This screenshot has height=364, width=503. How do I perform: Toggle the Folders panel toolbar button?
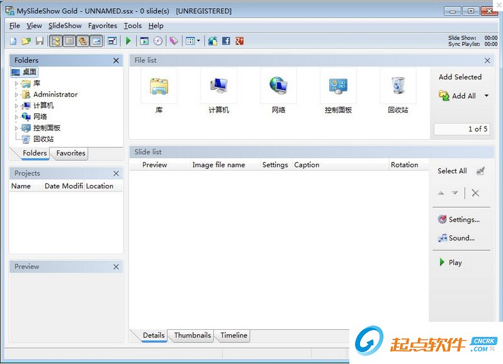tap(56, 41)
